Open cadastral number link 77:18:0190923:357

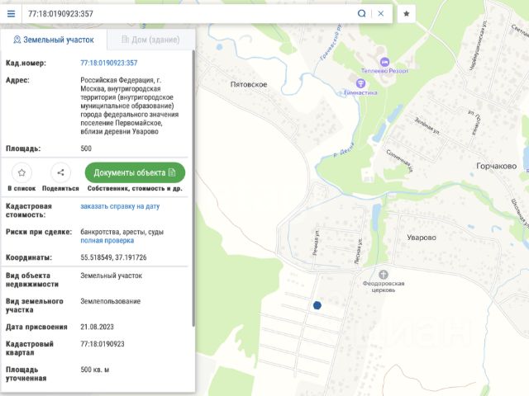pos(108,63)
